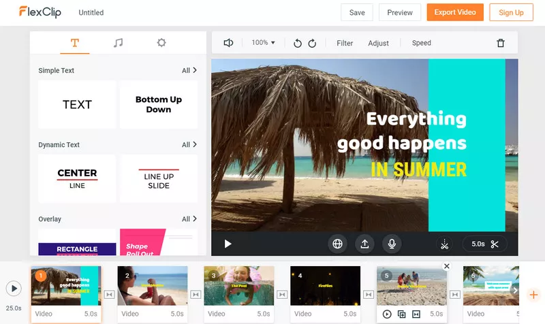
Task: Rotate clip counterclockwise
Action: tap(298, 43)
